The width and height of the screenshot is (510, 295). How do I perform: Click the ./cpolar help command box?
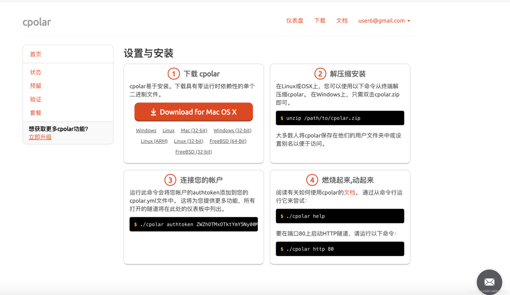pyautogui.click(x=340, y=216)
